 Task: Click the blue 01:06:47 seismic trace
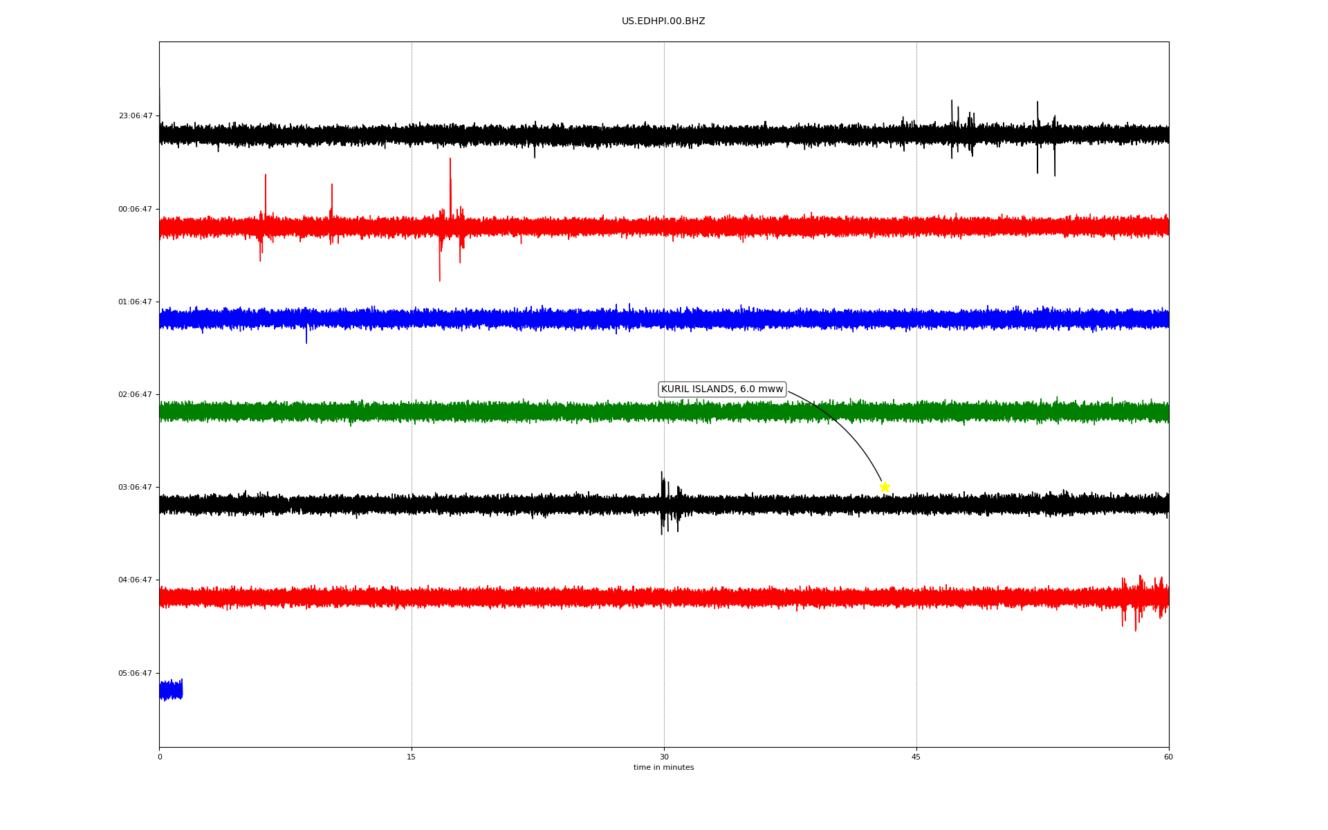coord(664,319)
